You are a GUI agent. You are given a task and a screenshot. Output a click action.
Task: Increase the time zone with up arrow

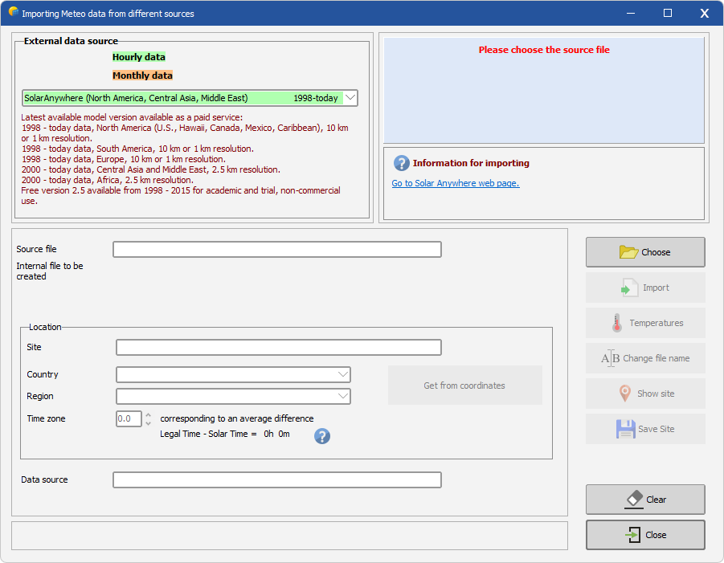pyautogui.click(x=148, y=414)
